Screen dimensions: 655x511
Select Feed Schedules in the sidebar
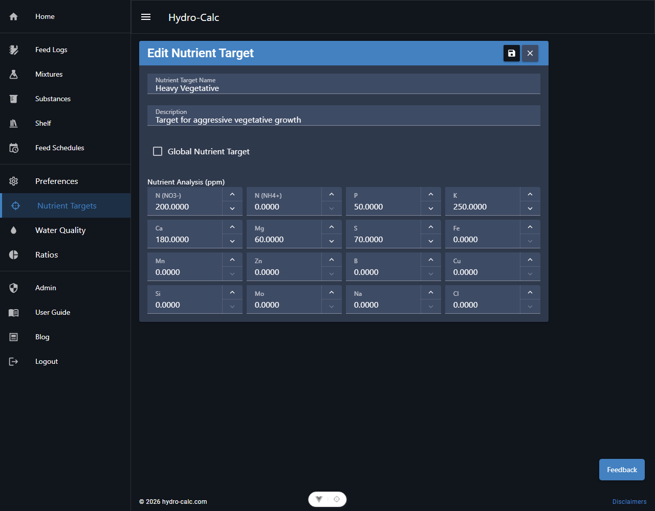[65, 148]
